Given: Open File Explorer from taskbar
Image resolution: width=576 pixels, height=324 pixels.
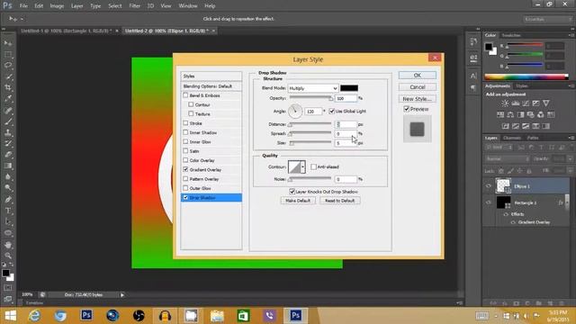Looking at the screenshot, I should tap(217, 316).
